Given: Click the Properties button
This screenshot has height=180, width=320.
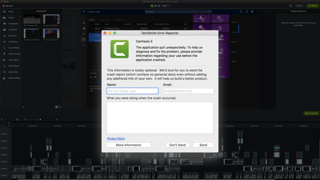Looking at the screenshot, I should pos(311,113).
